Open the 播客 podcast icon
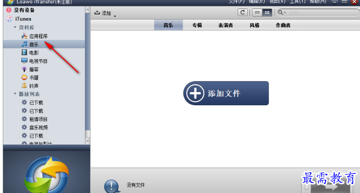Screen dimensions: 360x193 click(x=24, y=69)
